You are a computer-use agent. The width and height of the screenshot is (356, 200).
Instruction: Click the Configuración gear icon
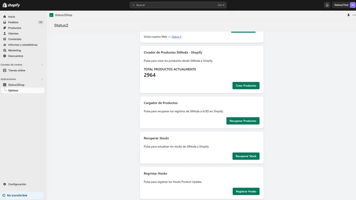[4, 184]
